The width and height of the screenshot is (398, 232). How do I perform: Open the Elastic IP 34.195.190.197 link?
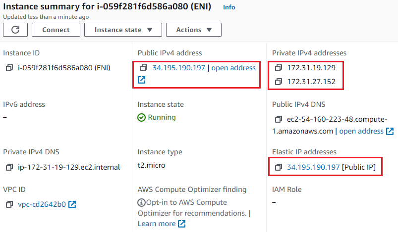click(313, 167)
